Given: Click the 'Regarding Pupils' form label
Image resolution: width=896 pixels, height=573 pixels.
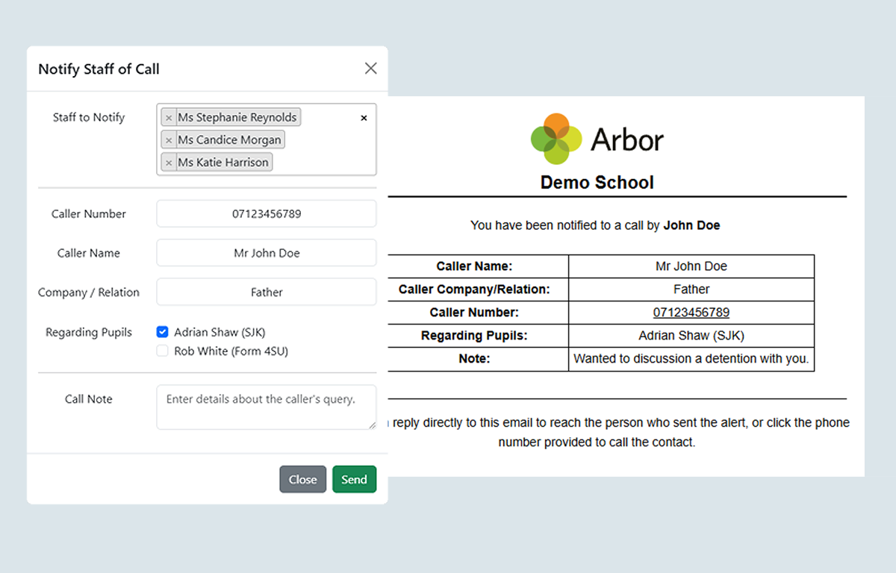Looking at the screenshot, I should click(89, 332).
